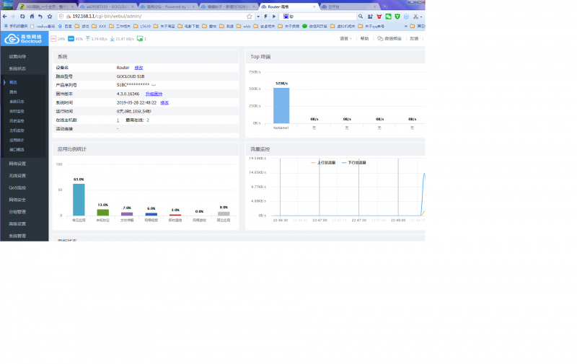This screenshot has width=577, height=364.
Task: Click the browser forward arrow
Action: pyautogui.click(x=12, y=16)
